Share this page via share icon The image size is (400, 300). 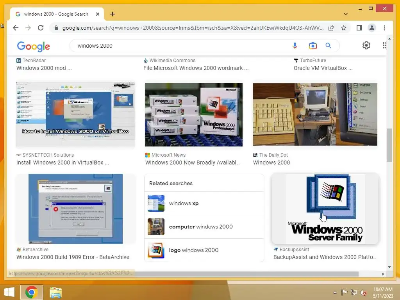[331, 28]
